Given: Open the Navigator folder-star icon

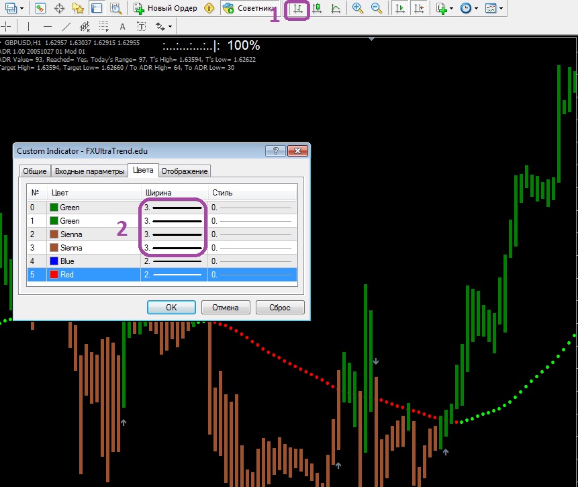Looking at the screenshot, I should click(x=78, y=8).
